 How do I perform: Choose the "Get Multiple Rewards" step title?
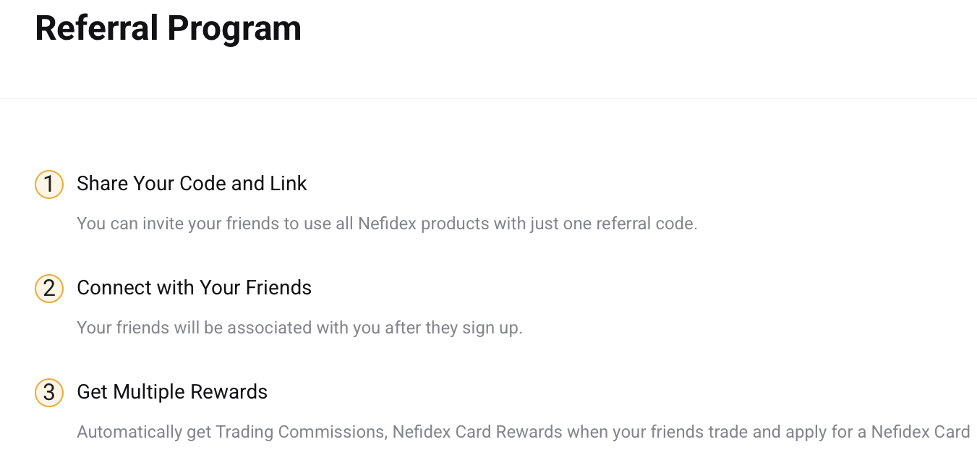(172, 392)
